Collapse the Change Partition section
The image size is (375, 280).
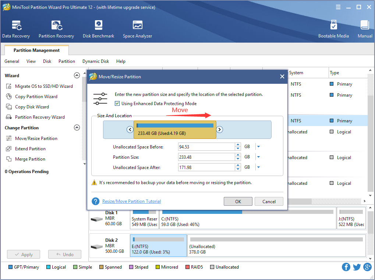coord(77,127)
